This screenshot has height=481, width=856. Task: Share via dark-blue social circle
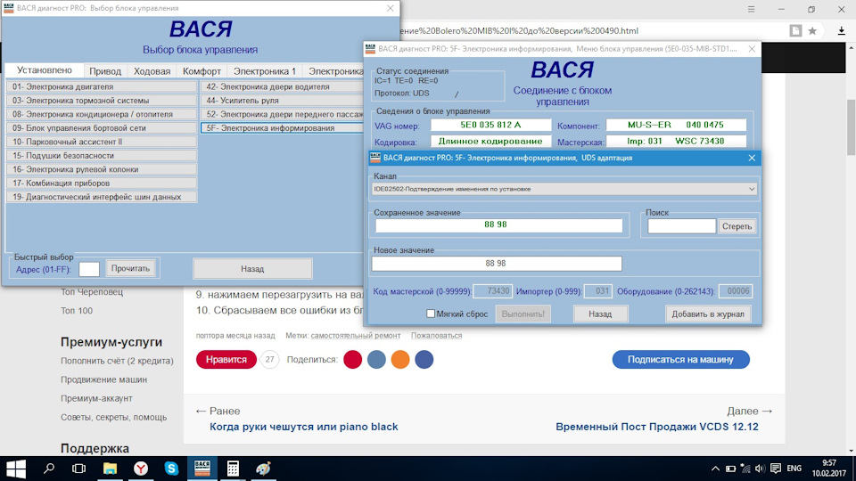click(424, 359)
